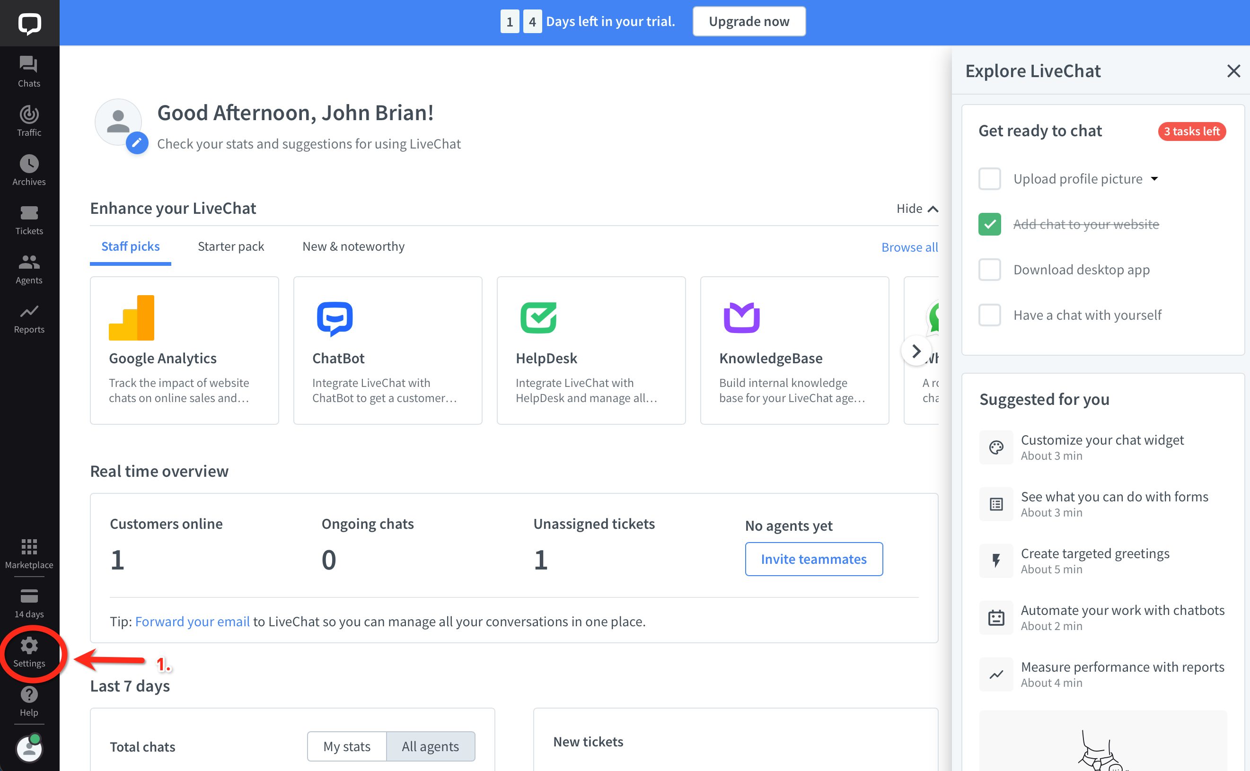Collapse Enhance your LiveChat with Hide
Screen dimensions: 1250x771
pos(916,209)
